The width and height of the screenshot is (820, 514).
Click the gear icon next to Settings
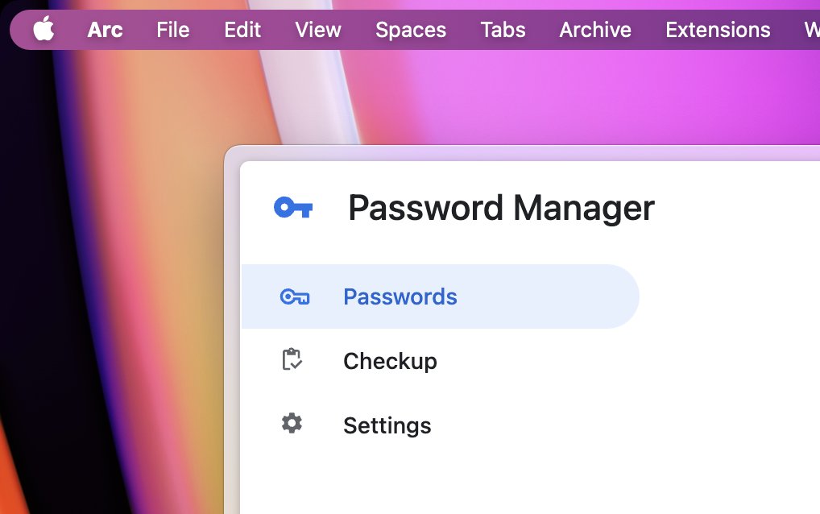click(292, 423)
